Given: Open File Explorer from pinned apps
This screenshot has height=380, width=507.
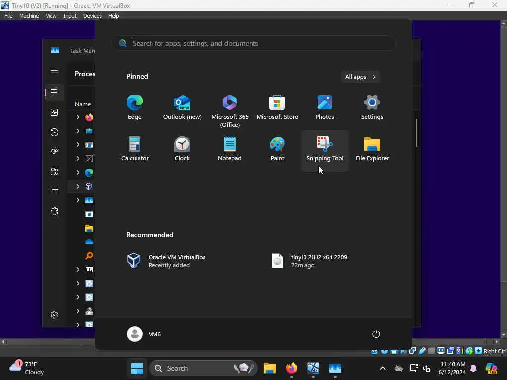Looking at the screenshot, I should 372,149.
